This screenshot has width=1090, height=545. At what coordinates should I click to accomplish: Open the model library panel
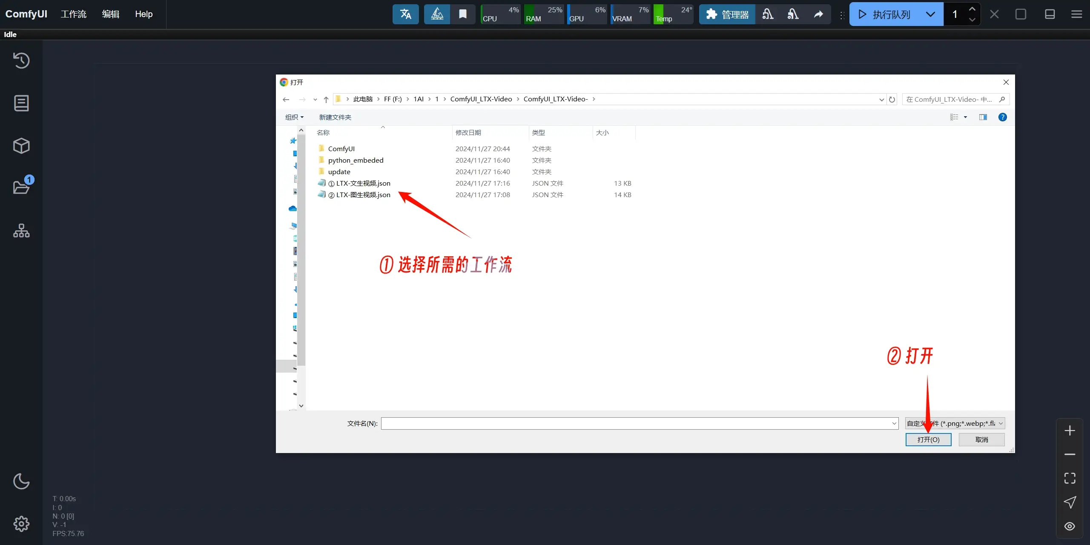click(21, 146)
